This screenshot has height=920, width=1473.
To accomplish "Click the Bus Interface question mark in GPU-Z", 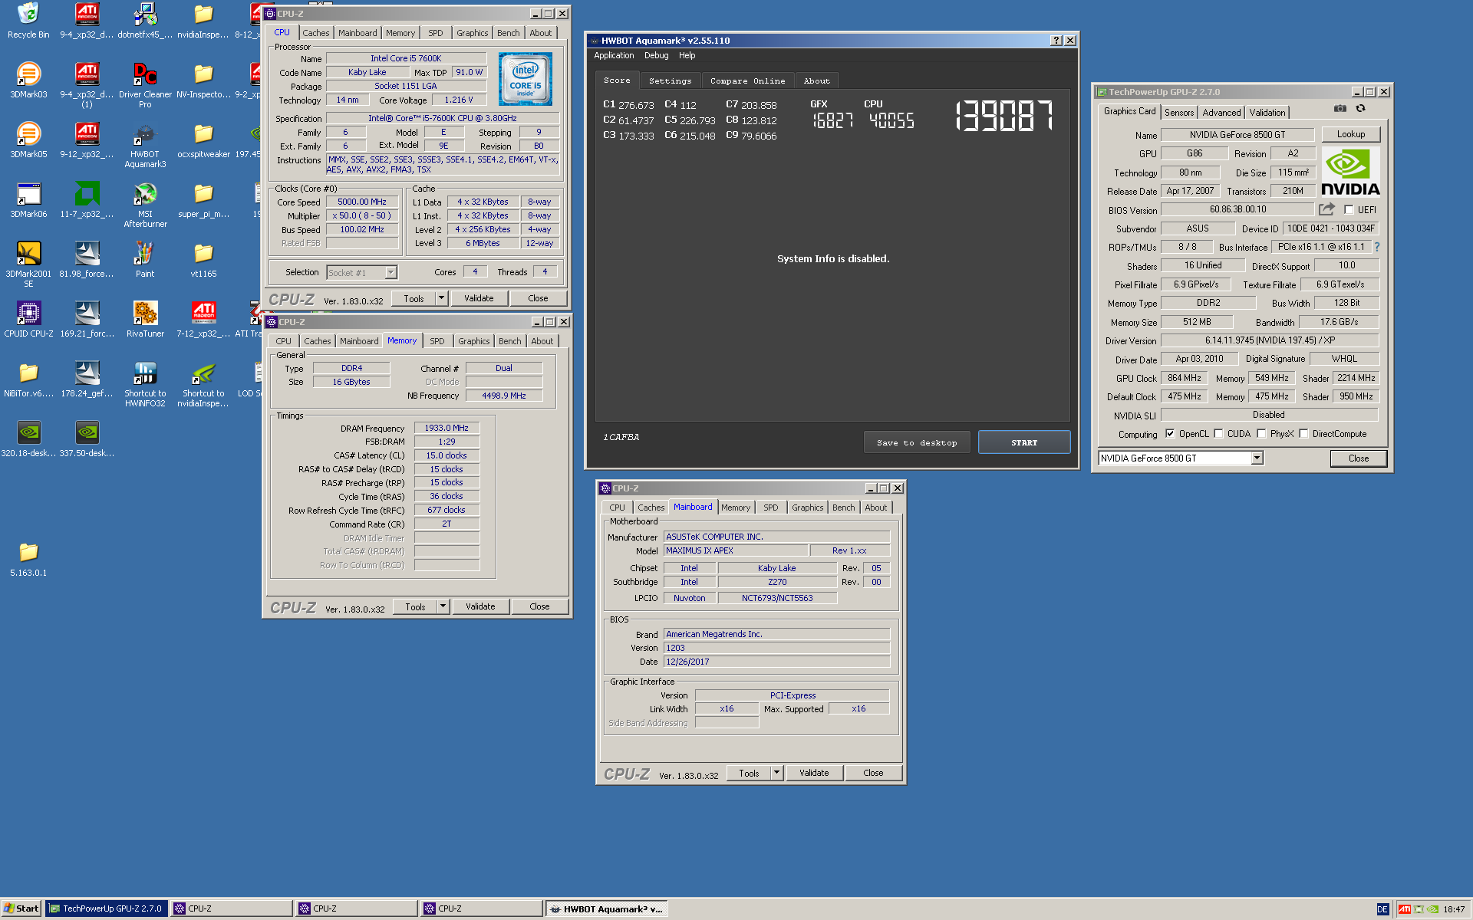I will (x=1377, y=247).
